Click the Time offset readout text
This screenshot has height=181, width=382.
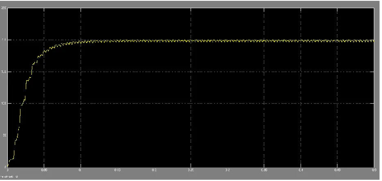coord(9,176)
